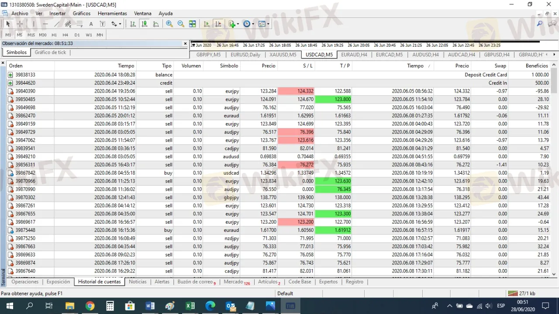This screenshot has width=559, height=314.
Task: Close the market watch panel
Action: (x=185, y=44)
